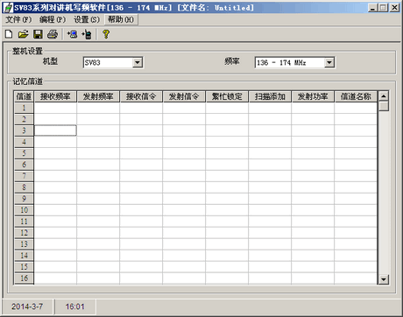Click the app icon in title bar
The height and width of the screenshot is (317, 403).
pos(8,8)
